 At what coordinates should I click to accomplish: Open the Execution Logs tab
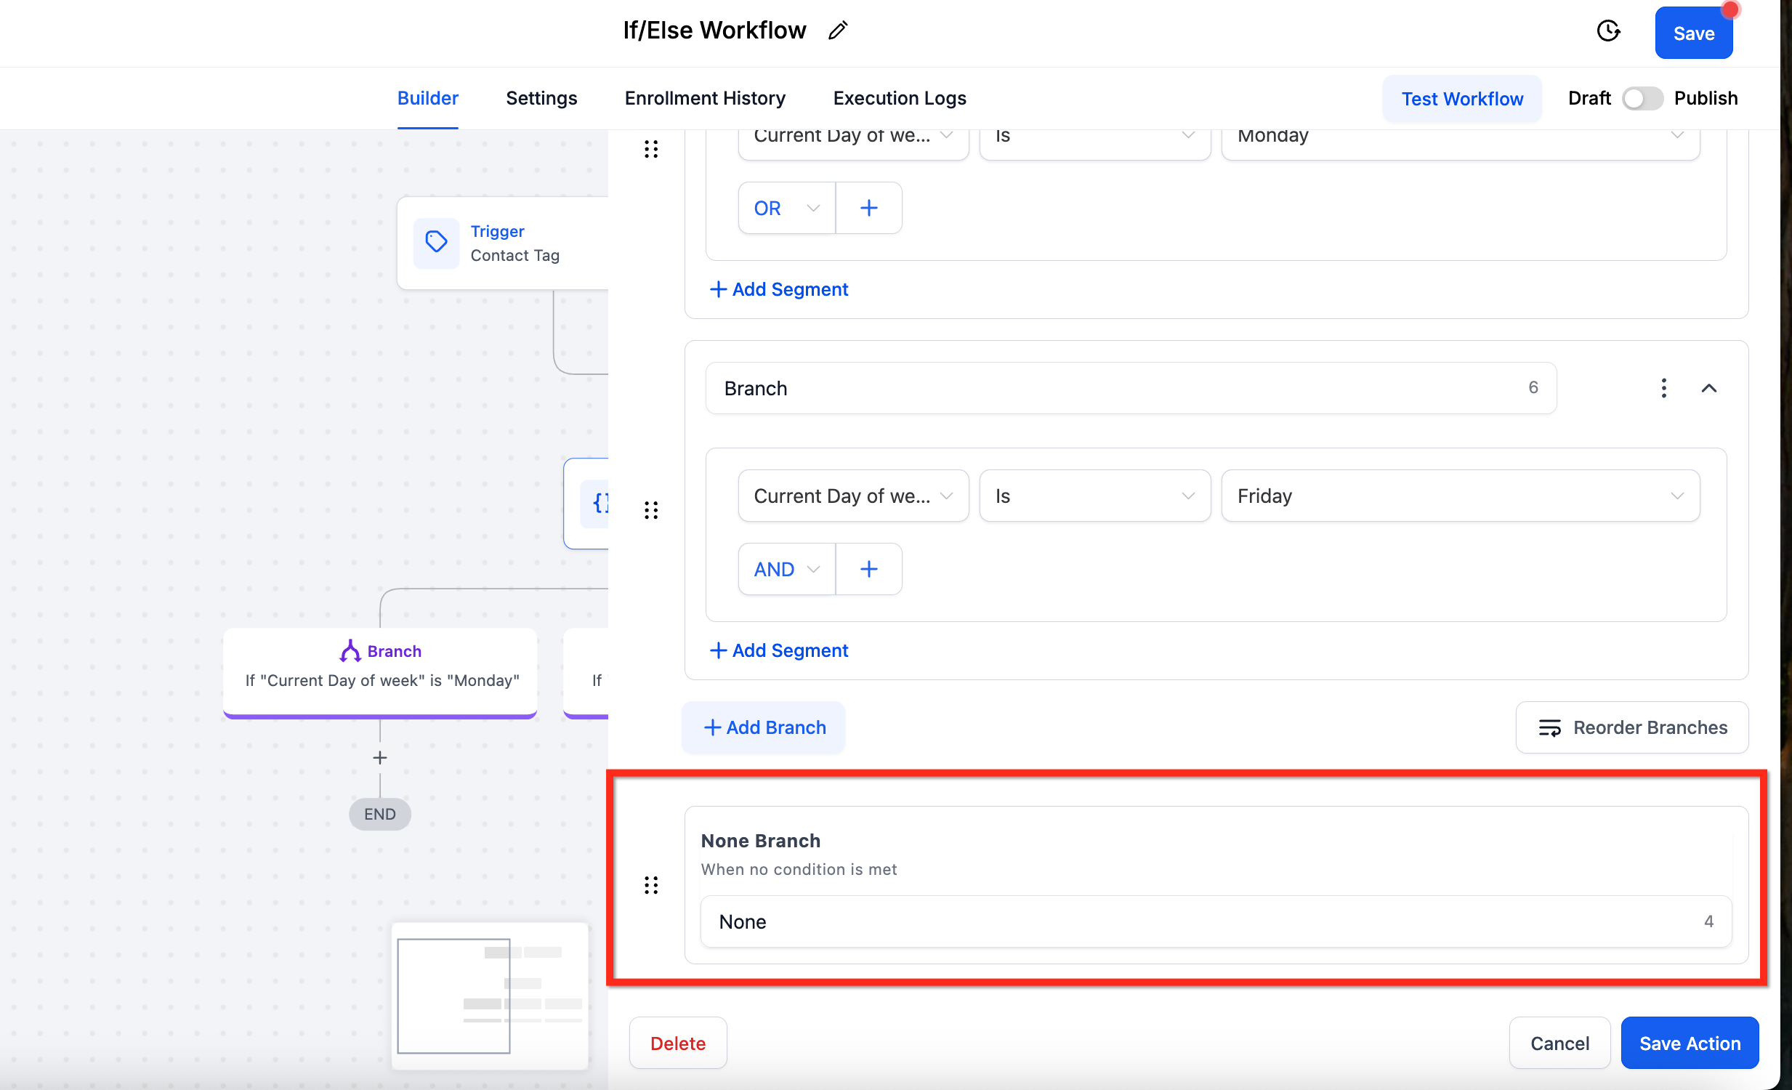(x=899, y=98)
